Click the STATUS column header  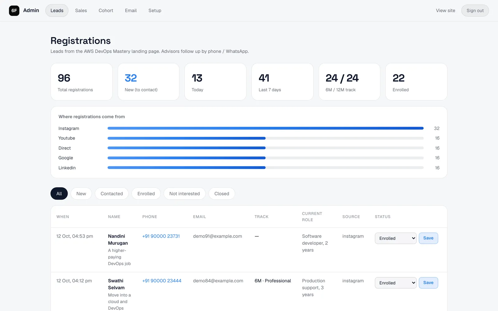383,216
